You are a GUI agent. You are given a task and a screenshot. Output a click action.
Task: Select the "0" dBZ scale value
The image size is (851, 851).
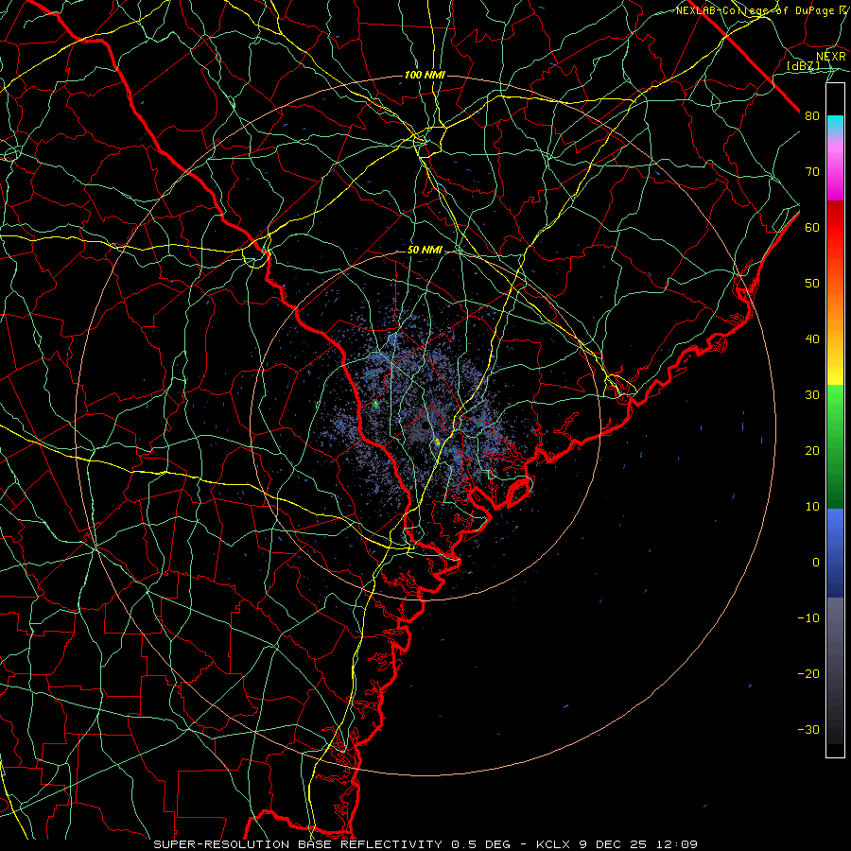816,563
